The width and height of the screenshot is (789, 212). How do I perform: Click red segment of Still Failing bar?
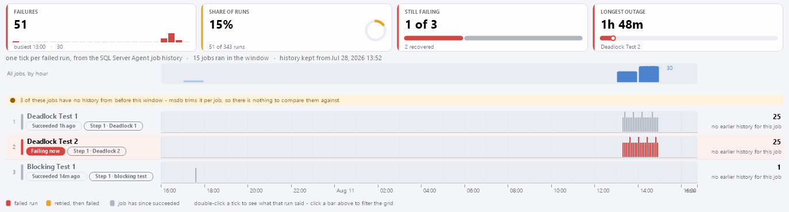(x=434, y=38)
